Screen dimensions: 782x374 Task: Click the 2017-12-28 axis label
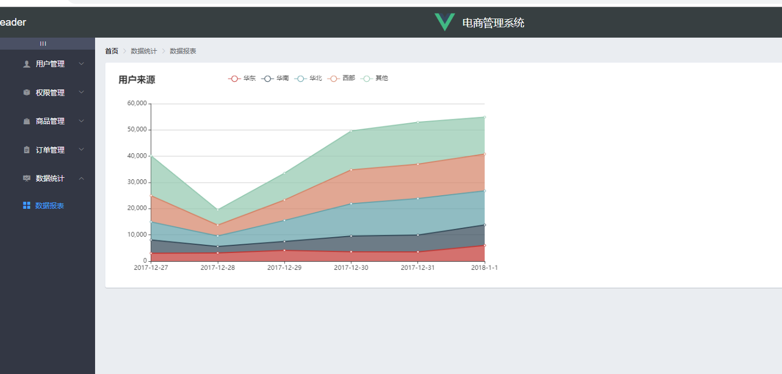(217, 268)
